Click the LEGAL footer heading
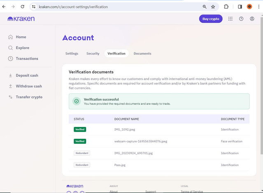This screenshot has width=263, height=193. (x=184, y=186)
